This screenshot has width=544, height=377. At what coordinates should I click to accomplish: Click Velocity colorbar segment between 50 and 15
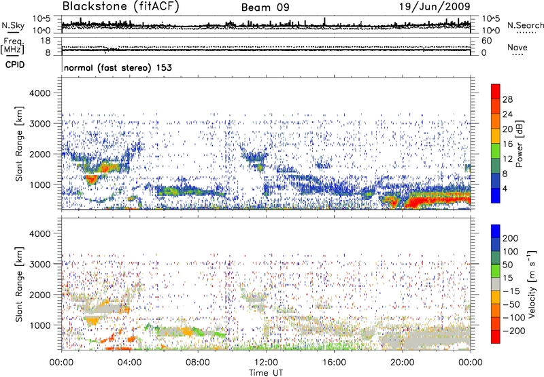pos(496,271)
